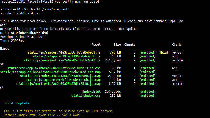210x118 pixels.
Task: Select static/js/manifest.2ae2e69a05c33dfc65f8.js file name
Action: tap(62, 60)
